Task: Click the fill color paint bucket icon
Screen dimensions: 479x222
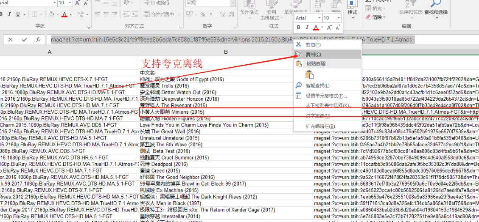Action: [x=51, y=14]
